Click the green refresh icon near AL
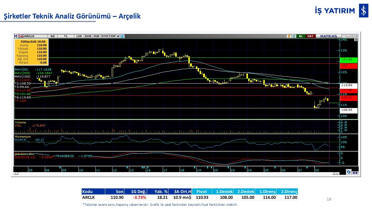372x209 pixels. pos(294,36)
